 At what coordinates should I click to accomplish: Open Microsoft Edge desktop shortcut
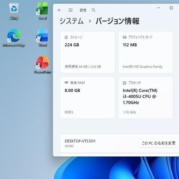pos(14,38)
